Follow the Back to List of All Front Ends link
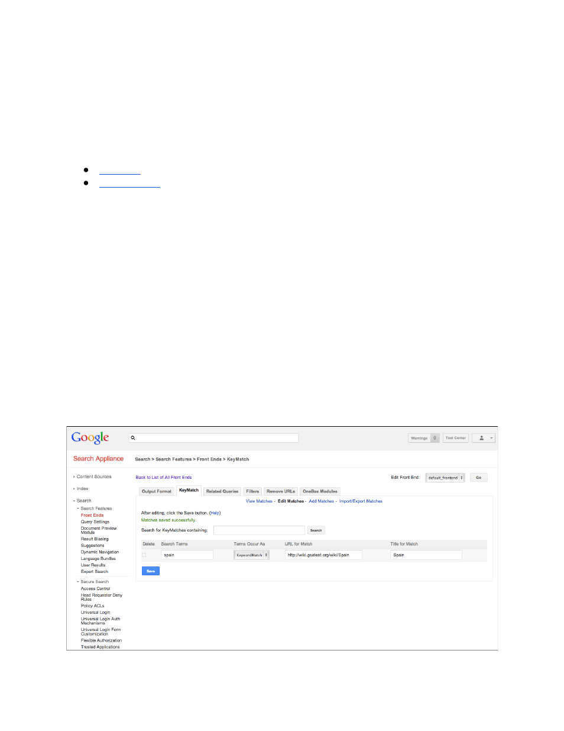 [164, 478]
